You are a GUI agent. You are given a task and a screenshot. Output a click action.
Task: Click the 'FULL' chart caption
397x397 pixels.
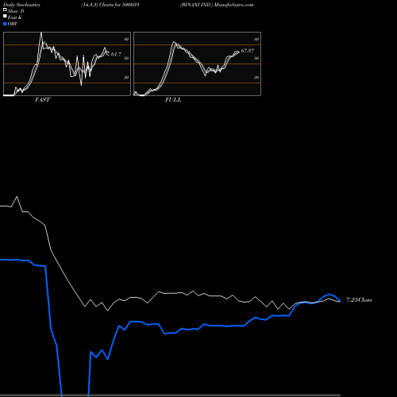(173, 100)
